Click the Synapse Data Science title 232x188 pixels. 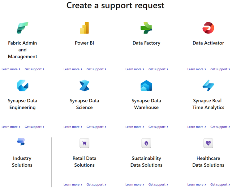tap(84, 104)
